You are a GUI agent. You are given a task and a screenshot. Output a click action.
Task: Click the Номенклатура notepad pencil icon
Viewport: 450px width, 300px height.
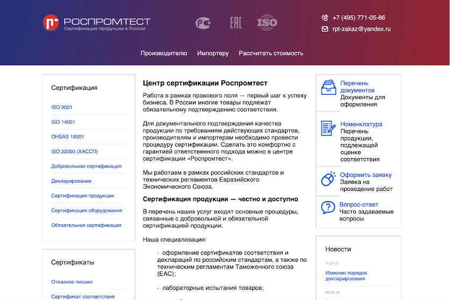coord(328,128)
